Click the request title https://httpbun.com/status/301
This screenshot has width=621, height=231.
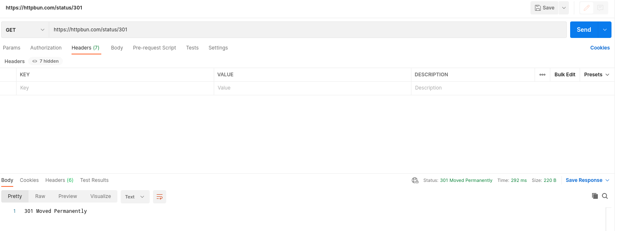(44, 8)
